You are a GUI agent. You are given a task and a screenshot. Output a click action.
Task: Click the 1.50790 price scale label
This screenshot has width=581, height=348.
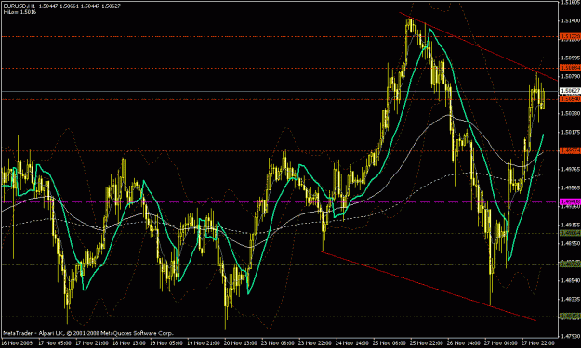[x=570, y=76]
